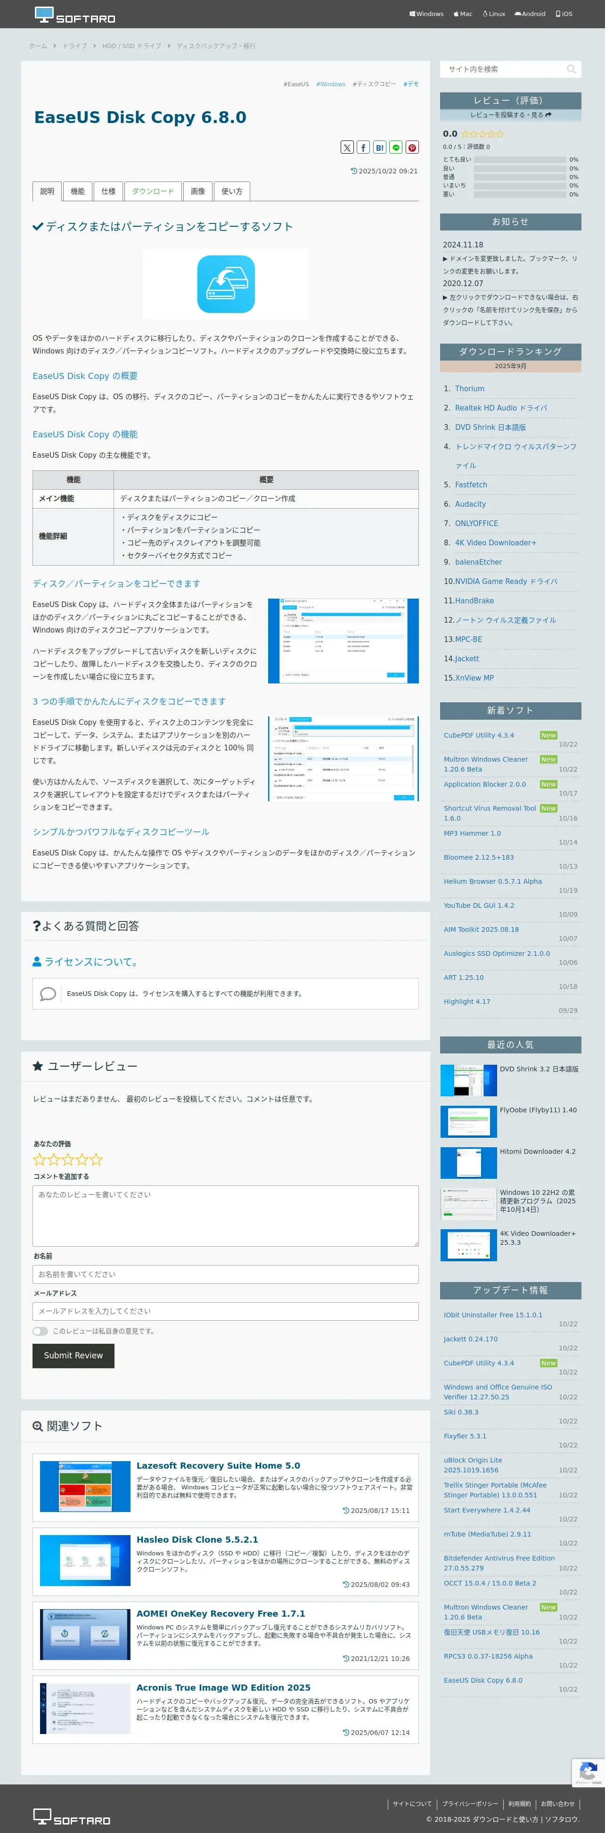Viewport: 605px width, 1833px height.
Task: Click the reCAPTCHA badge
Action: click(588, 1773)
